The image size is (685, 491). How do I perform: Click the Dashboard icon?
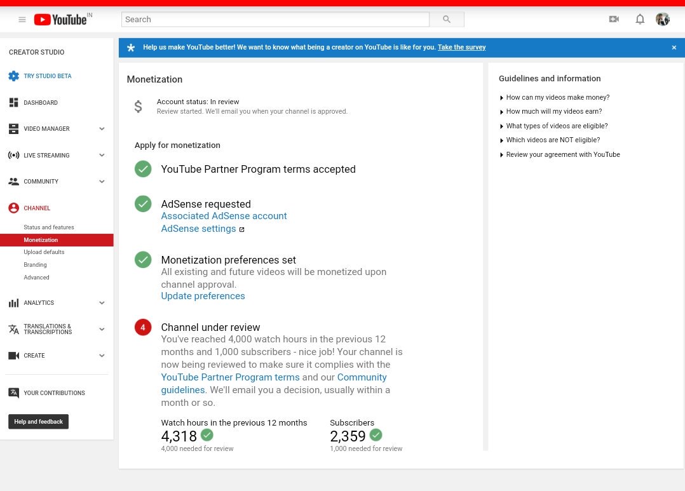click(x=13, y=103)
